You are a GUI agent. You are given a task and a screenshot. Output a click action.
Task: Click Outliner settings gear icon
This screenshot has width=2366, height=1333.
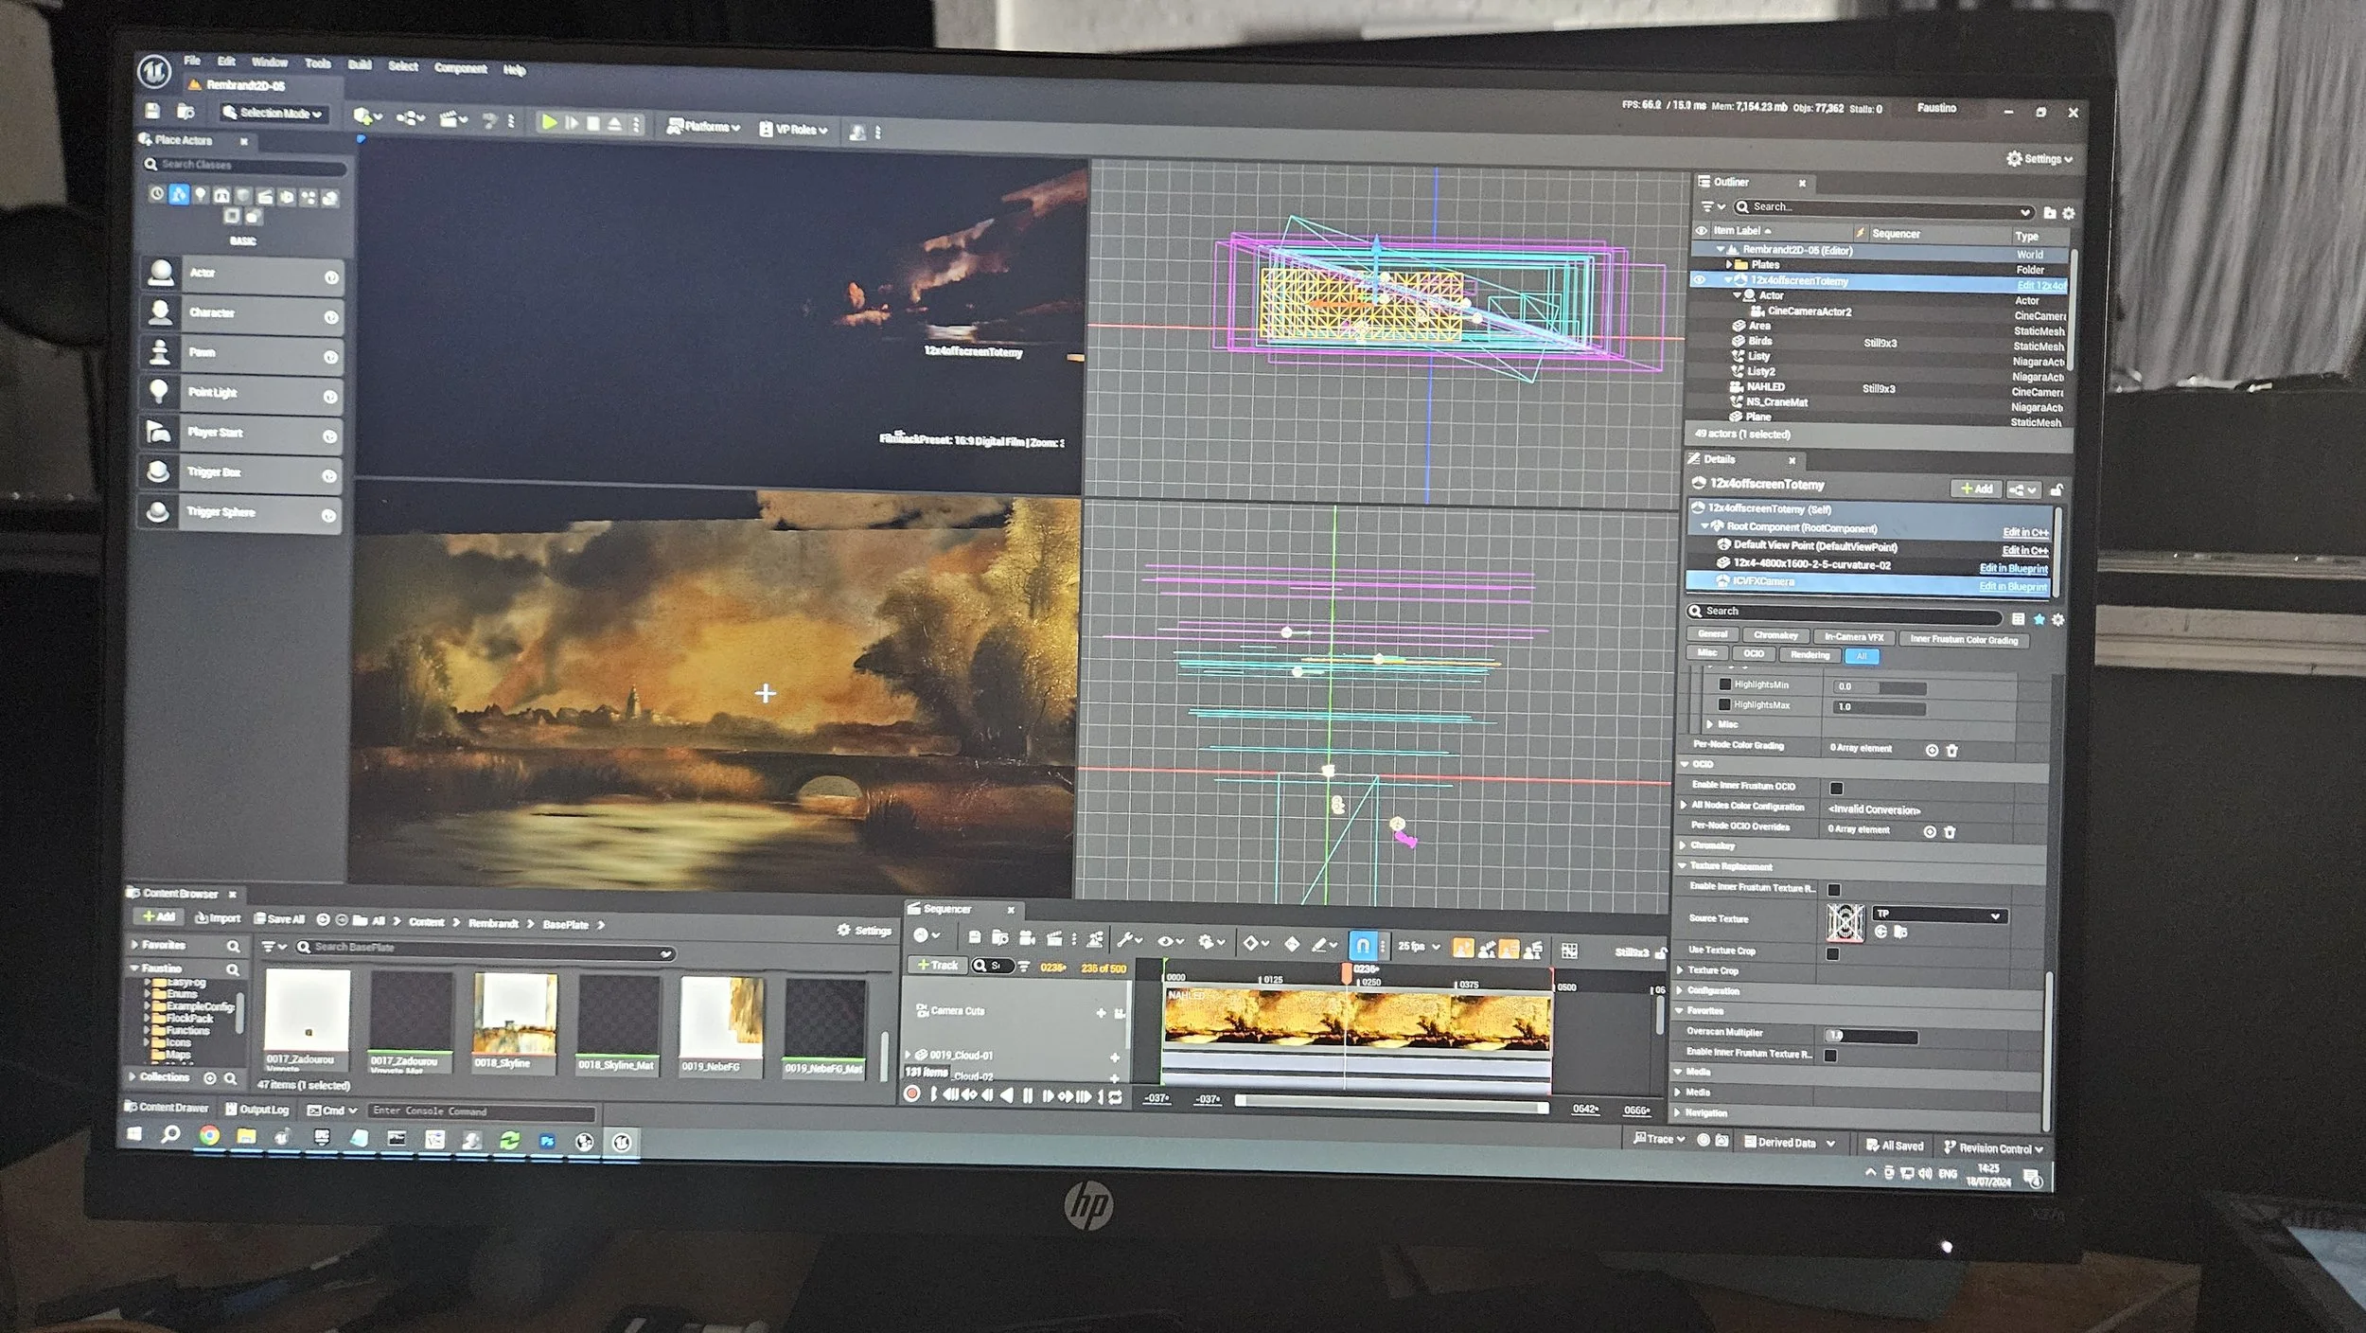[2068, 213]
